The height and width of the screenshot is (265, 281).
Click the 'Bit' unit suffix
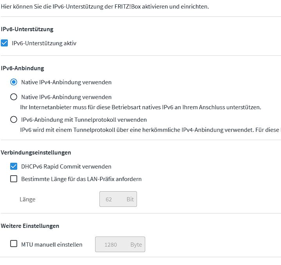[x=130, y=199]
